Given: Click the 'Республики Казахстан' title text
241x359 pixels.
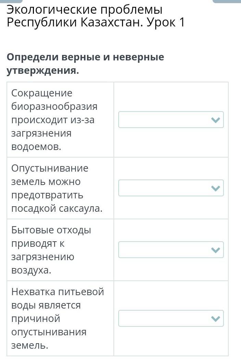Looking at the screenshot, I should pyautogui.click(x=75, y=22).
